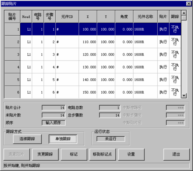
Task: Click the scrollbar up arrow
Action: [184, 13]
